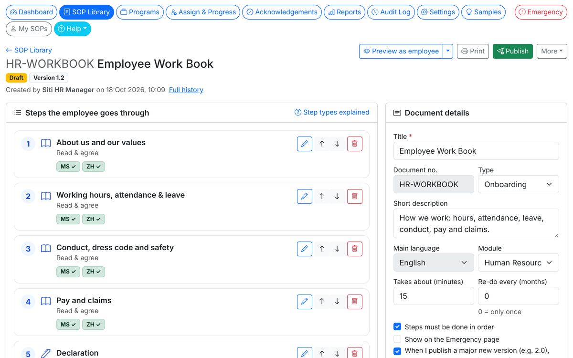The height and width of the screenshot is (358, 573).
Task: Delete step 5 Declaration
Action: coord(354,353)
